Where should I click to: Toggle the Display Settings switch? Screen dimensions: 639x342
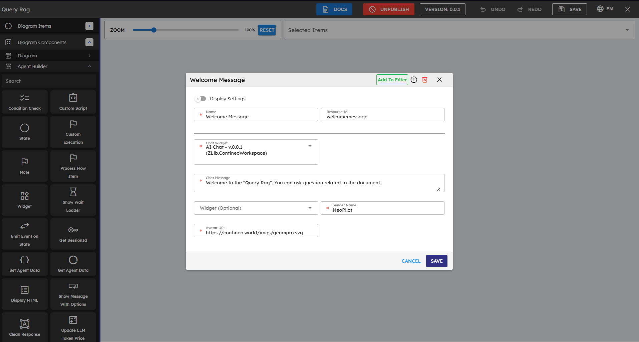point(201,99)
